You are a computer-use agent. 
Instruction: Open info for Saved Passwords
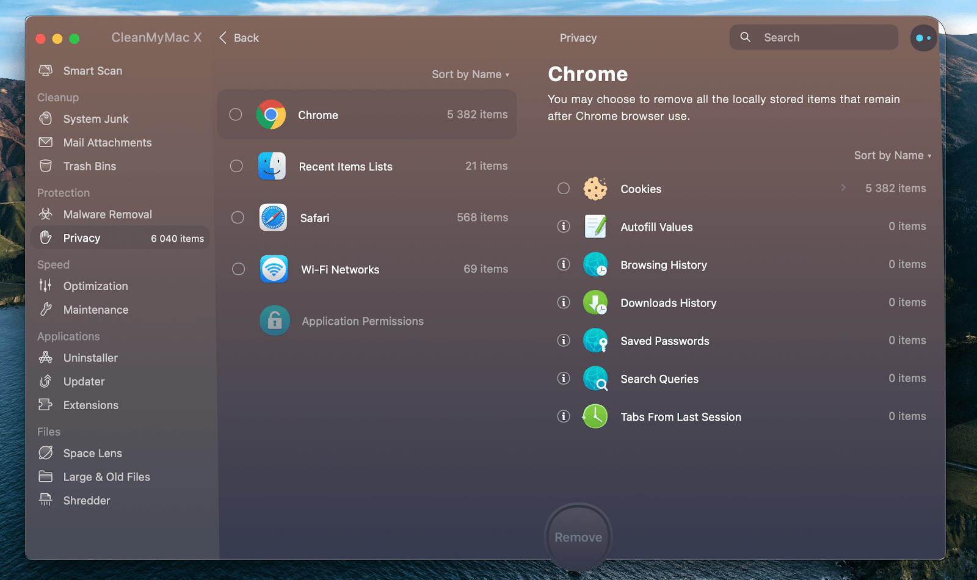point(564,340)
